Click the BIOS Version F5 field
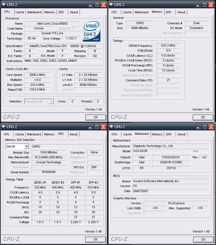The height and width of the screenshot is (245, 216). pyautogui.click(x=171, y=186)
